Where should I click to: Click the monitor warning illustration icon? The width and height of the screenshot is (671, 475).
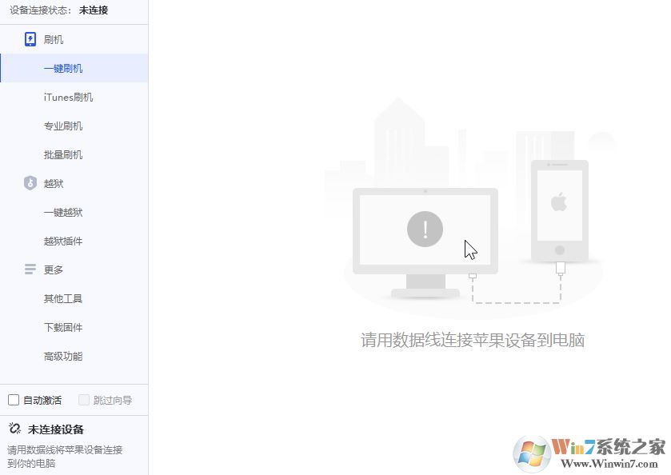tap(424, 228)
